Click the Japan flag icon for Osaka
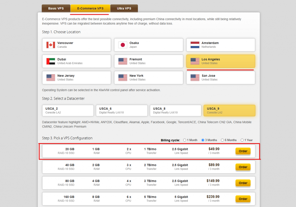The height and width of the screenshot is (207, 296). pos(123,45)
